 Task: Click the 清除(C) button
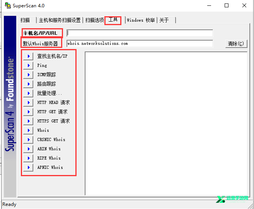tap(236, 44)
